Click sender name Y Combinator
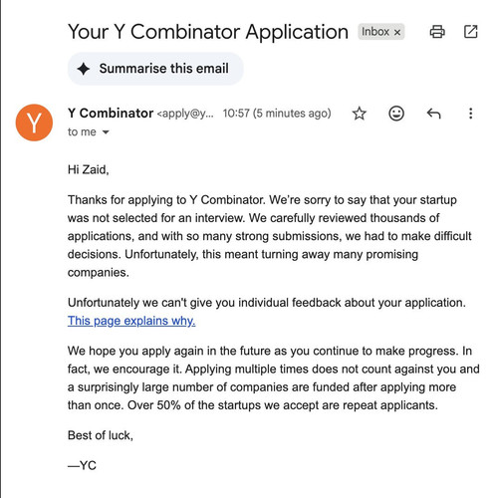Image resolution: width=492 pixels, height=498 pixels. tap(111, 114)
